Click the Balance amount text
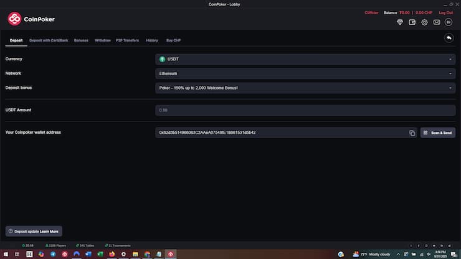461x259 pixels. [404, 12]
